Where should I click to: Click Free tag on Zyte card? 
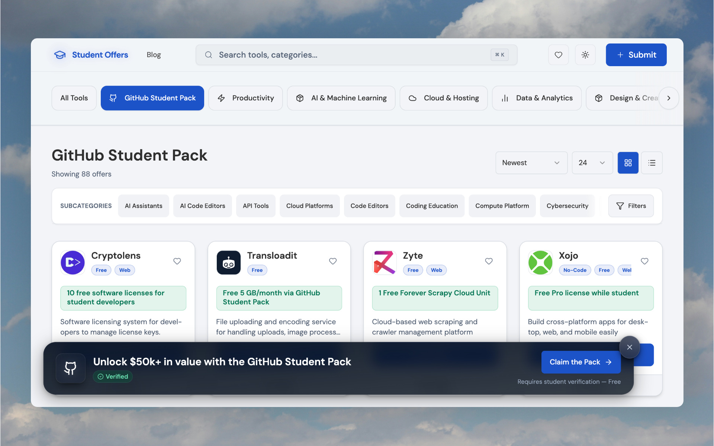tap(413, 270)
